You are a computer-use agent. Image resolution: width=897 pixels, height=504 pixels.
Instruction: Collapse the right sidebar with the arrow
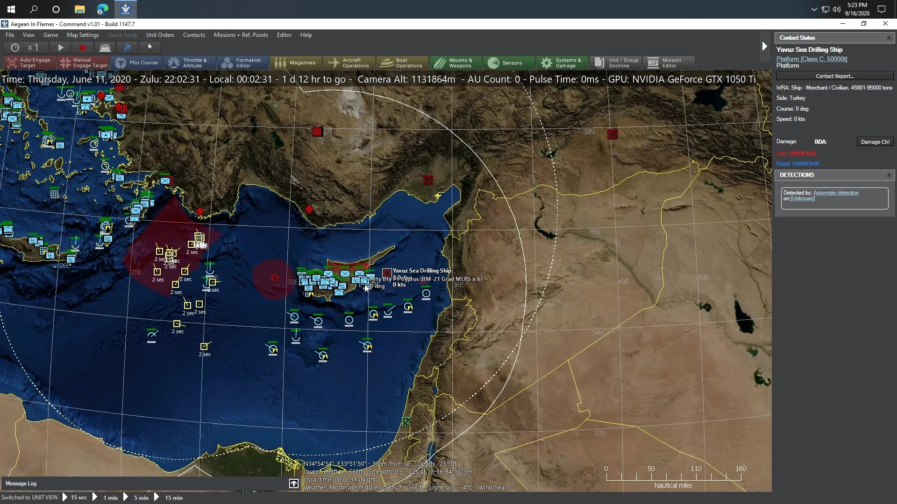coord(764,46)
